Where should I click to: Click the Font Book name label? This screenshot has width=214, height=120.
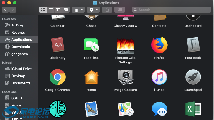pyautogui.click(x=193, y=58)
